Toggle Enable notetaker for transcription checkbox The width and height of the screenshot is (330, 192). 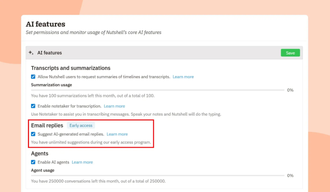(x=33, y=106)
